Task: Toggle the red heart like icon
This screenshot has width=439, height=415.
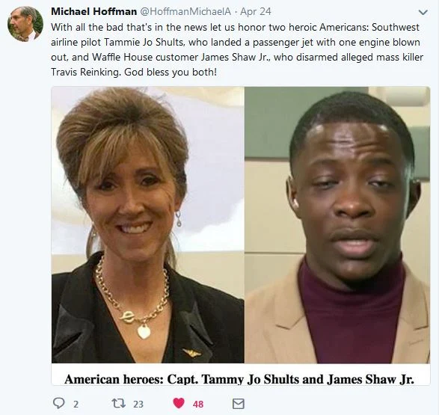Action: [x=179, y=403]
